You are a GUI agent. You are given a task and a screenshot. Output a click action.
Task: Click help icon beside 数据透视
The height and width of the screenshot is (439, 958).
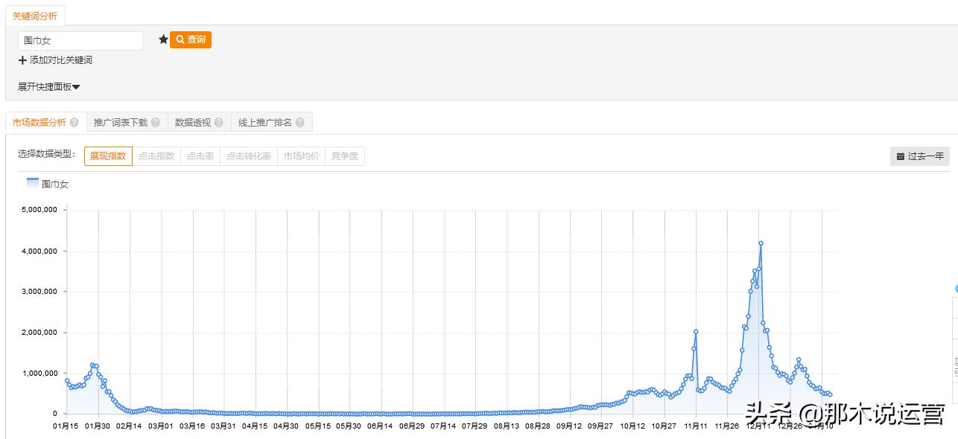[x=218, y=123]
